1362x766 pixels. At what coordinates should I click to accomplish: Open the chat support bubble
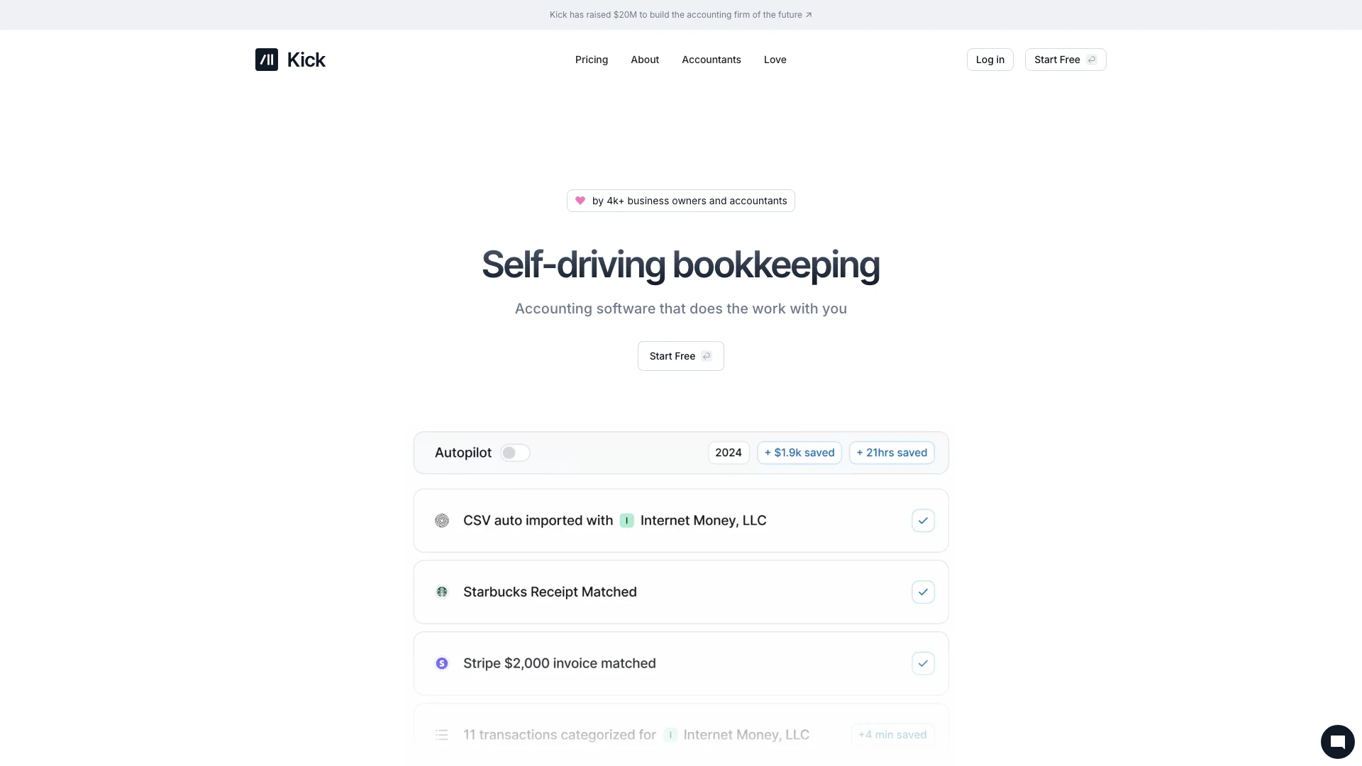tap(1338, 741)
